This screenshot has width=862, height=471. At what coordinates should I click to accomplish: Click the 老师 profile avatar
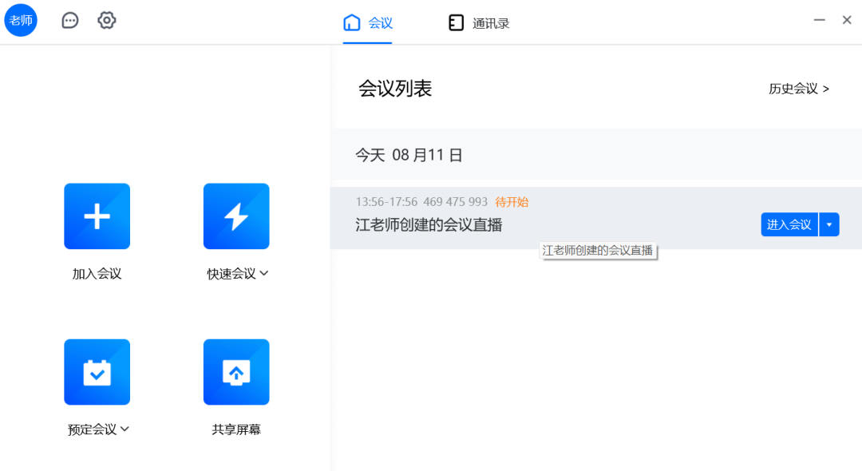point(21,20)
